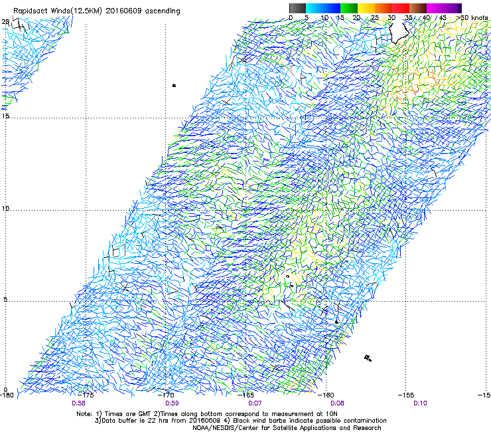Click the "30" color scale label
Screen dimensions: 491x432
391,18
